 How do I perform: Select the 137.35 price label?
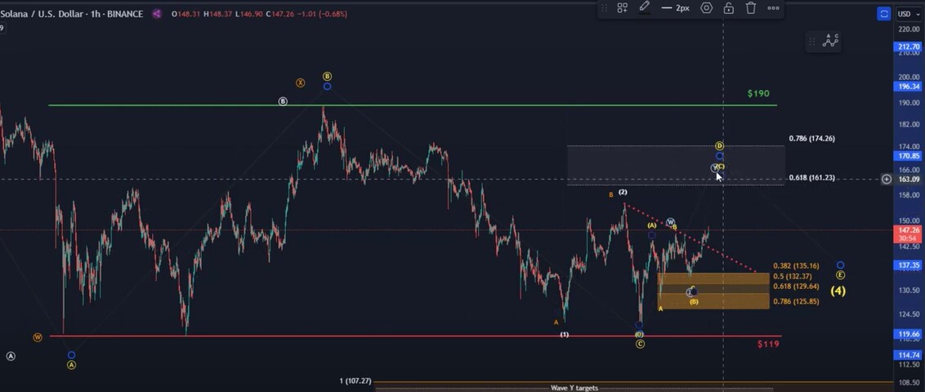[908, 266]
